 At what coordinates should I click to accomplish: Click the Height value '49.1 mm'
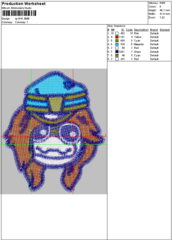pyautogui.click(x=165, y=10)
